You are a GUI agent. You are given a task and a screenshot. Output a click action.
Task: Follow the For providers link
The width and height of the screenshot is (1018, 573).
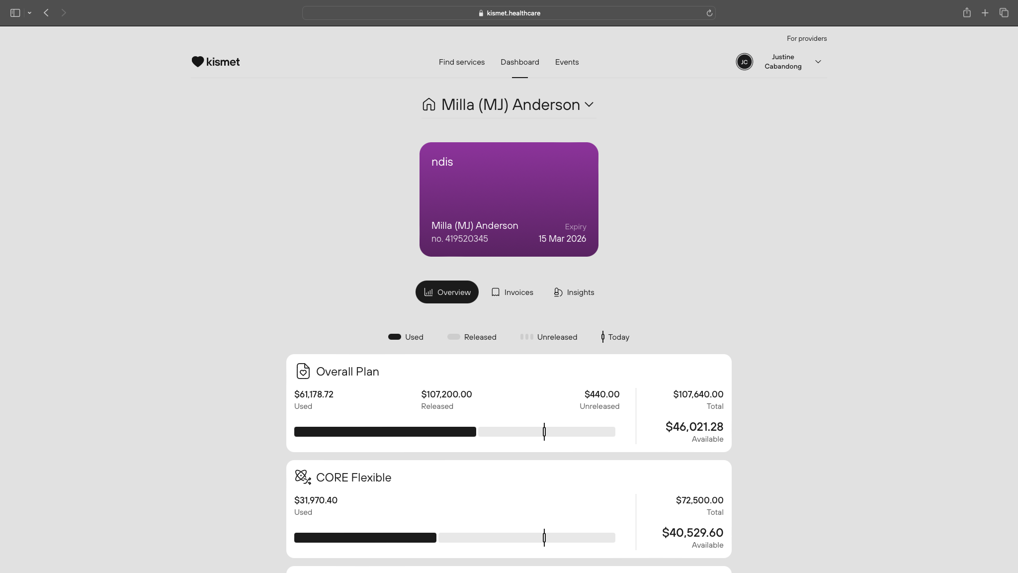click(806, 38)
